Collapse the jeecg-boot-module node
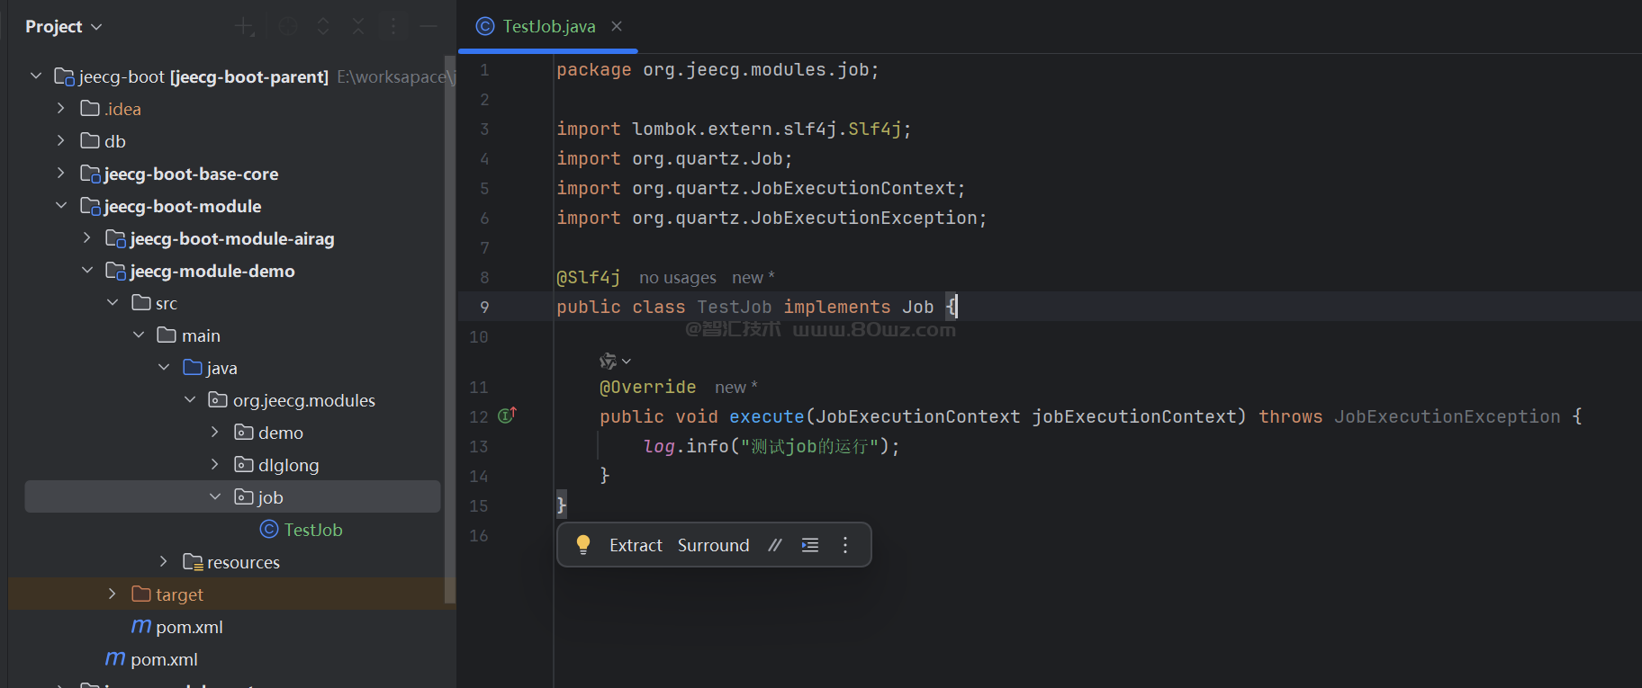Image resolution: width=1642 pixels, height=688 pixels. (61, 206)
